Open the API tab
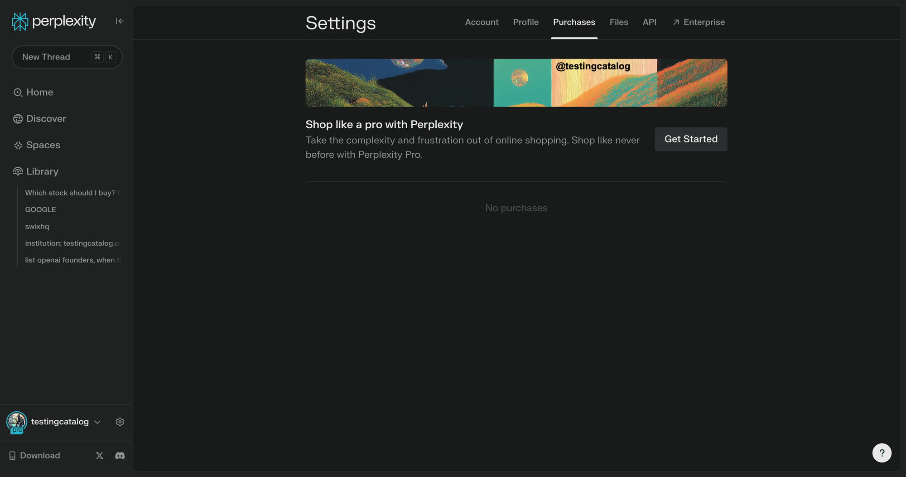Screen dimensions: 906x477 coord(649,22)
